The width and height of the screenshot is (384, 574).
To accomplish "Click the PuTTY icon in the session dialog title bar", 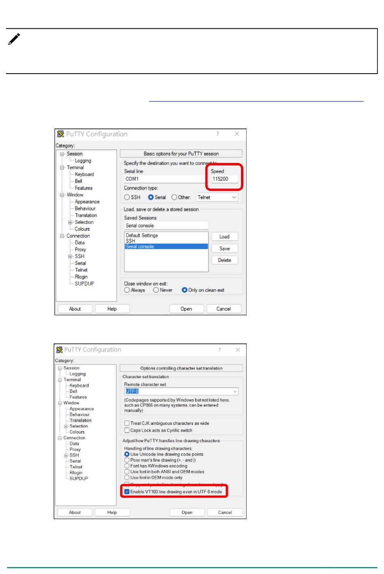I will coord(61,134).
